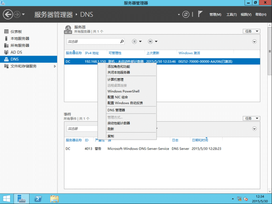Expand 文件和存储服务 submenu arrow
The height and width of the screenshot is (204, 272).
click(55, 66)
